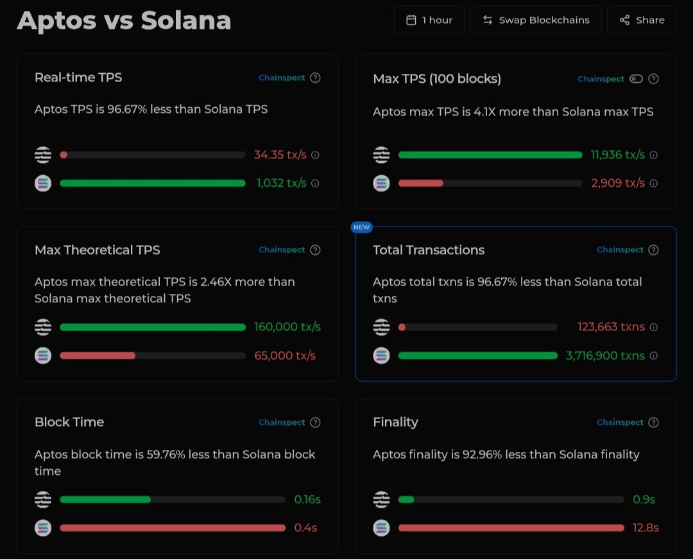Click info icon next to 2,909 tx/s
The height and width of the screenshot is (559, 693).
click(654, 184)
